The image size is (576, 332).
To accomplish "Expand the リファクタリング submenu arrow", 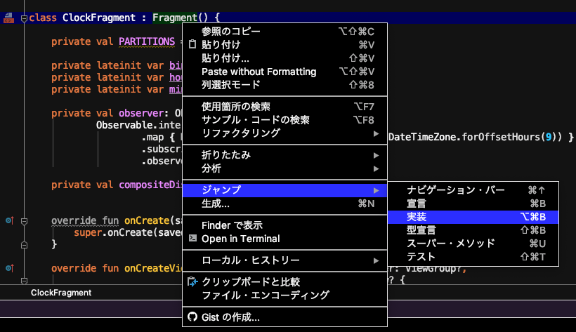I will [x=376, y=133].
